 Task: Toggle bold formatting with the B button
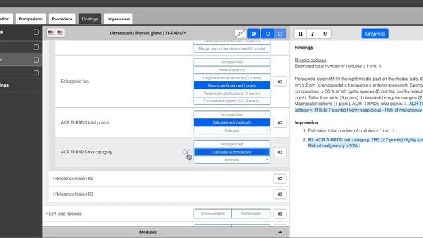pyautogui.click(x=300, y=34)
